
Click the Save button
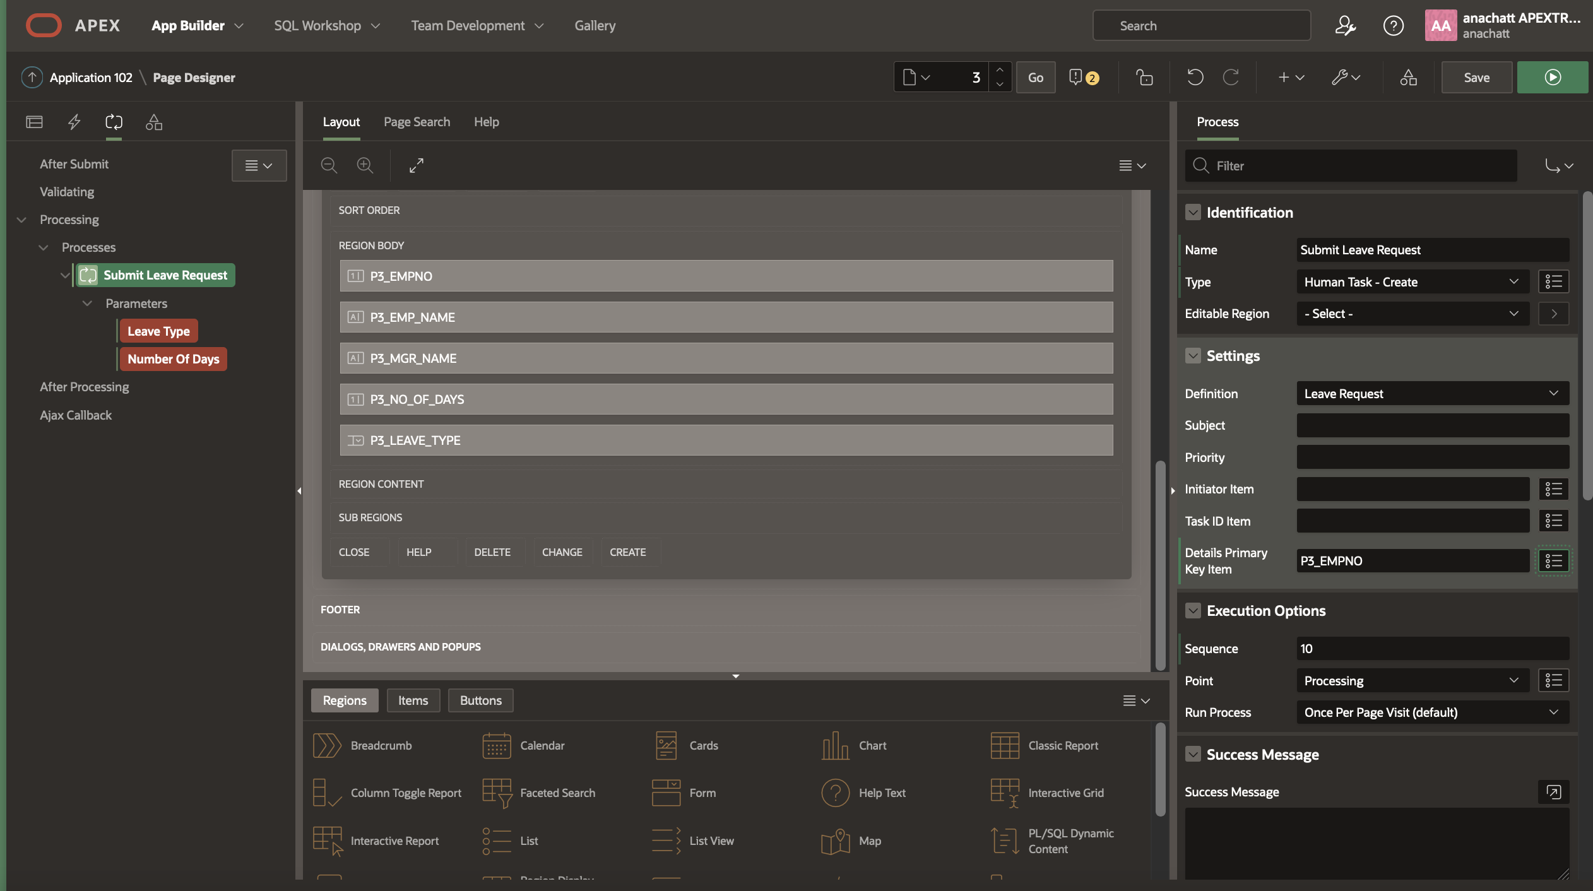coord(1476,78)
